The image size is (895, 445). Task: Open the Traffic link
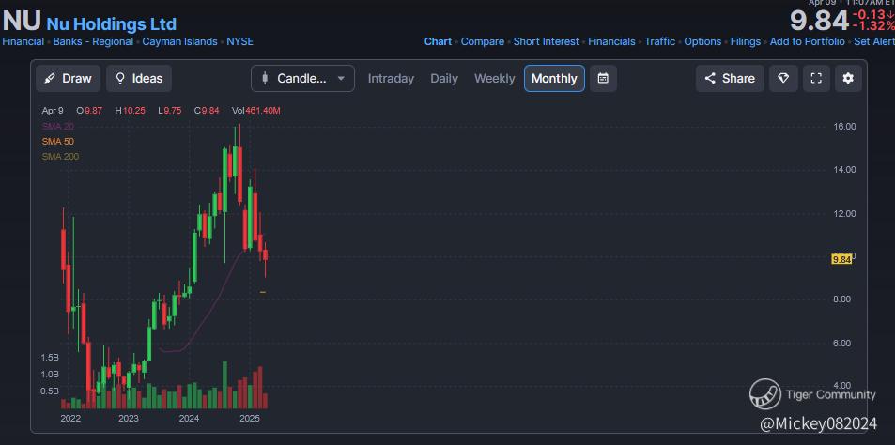[x=660, y=41]
